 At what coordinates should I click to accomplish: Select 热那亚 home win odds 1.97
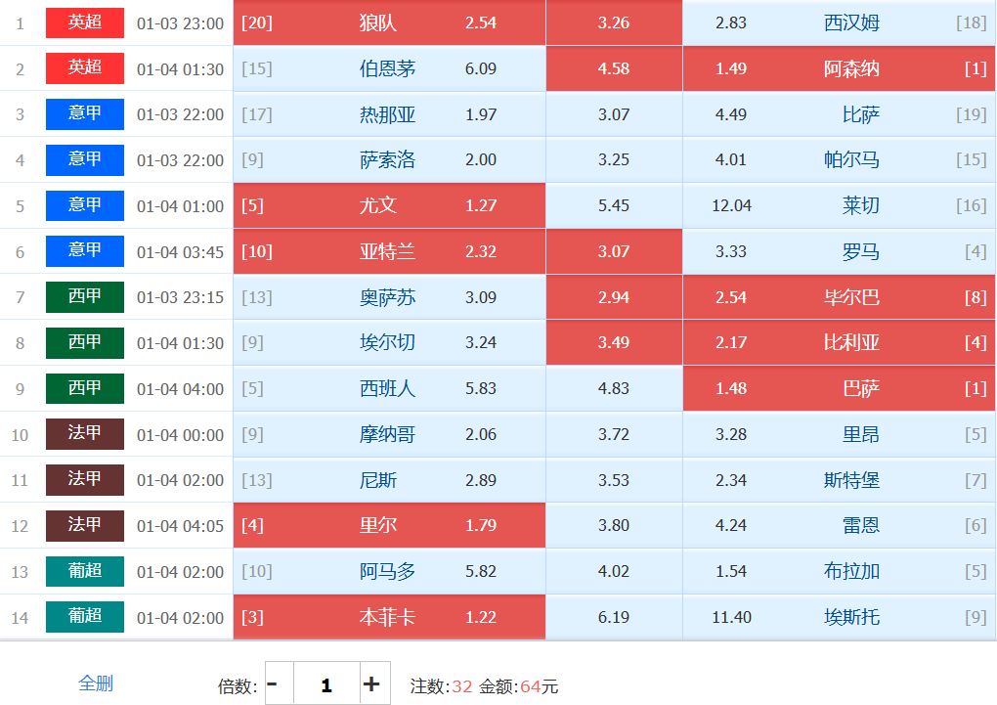click(x=389, y=114)
